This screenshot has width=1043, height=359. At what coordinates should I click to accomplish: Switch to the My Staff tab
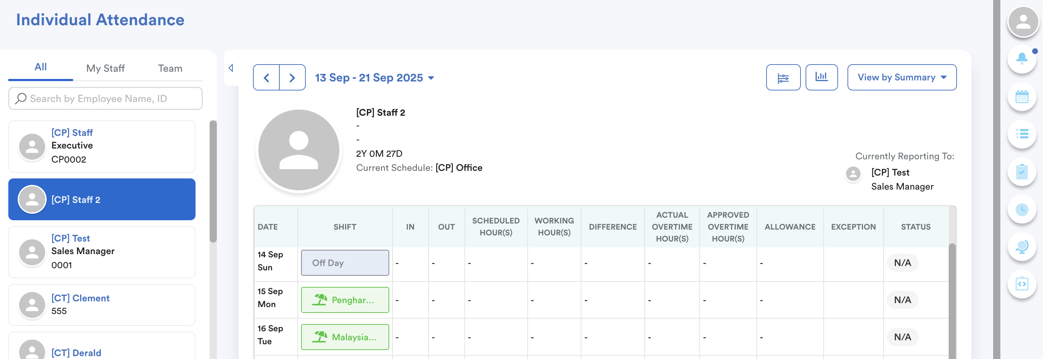pos(105,68)
